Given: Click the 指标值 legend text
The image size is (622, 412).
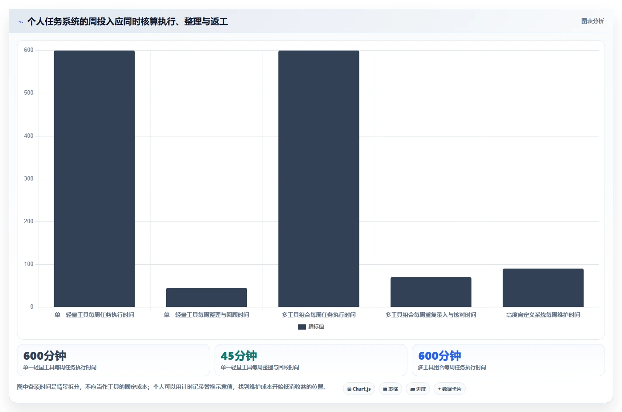Looking at the screenshot, I should pos(316,327).
